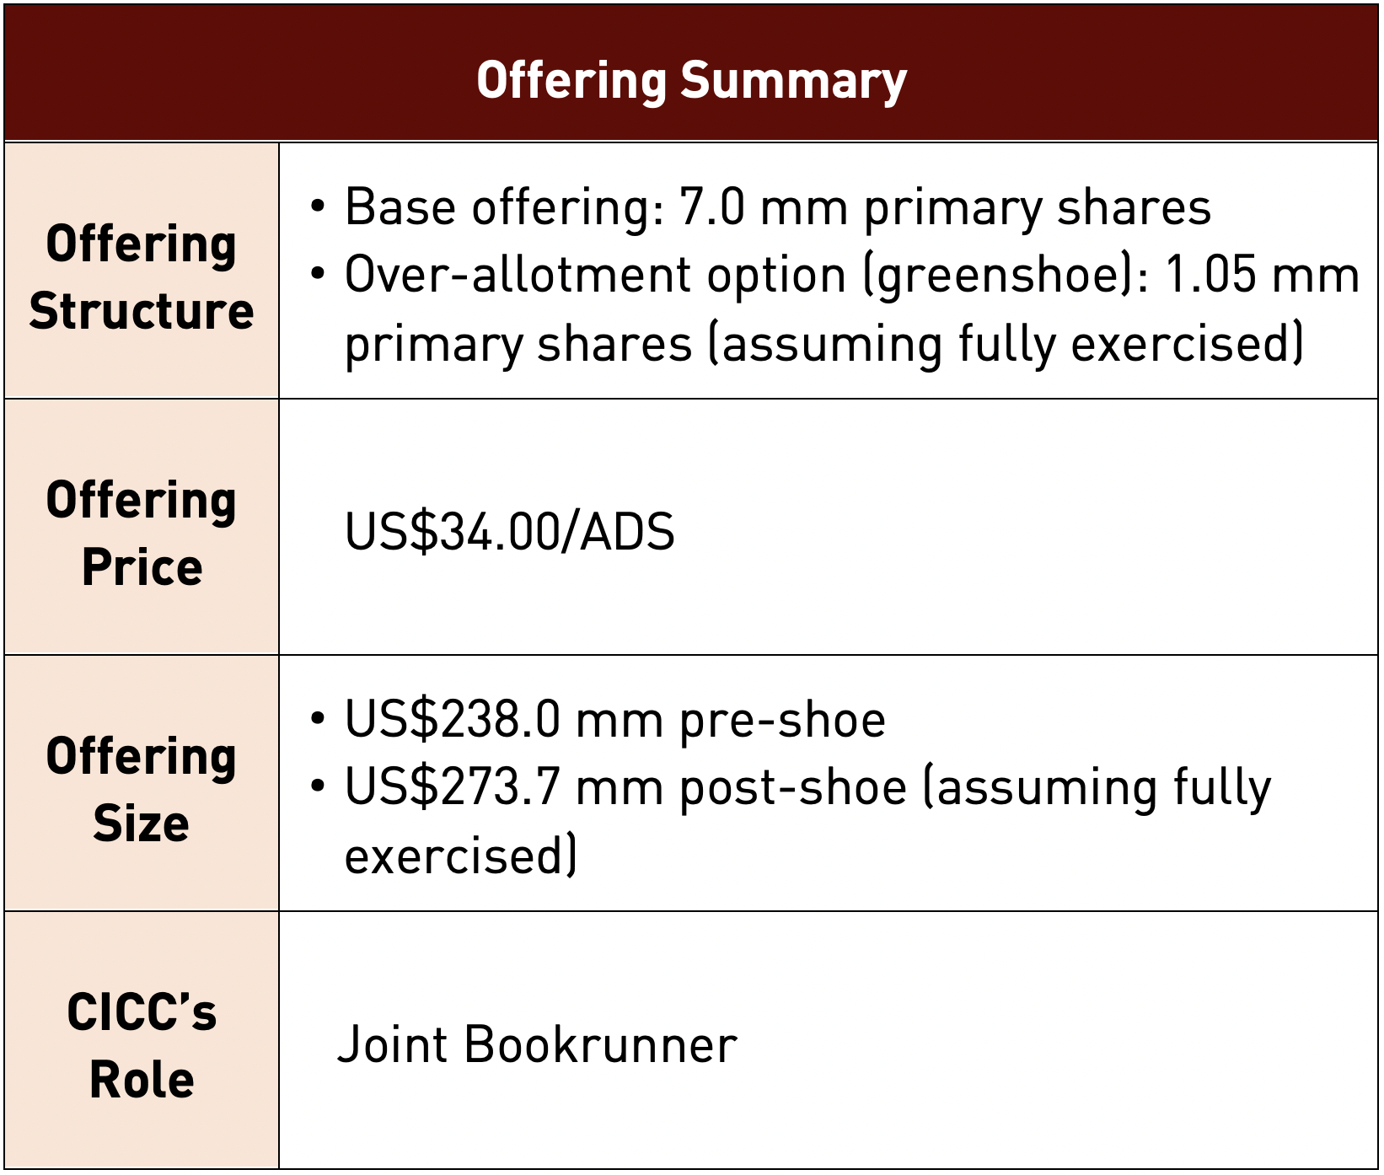Viewport: 1384px width, 1175px height.
Task: Click the bullet before Base offering
Action: pyautogui.click(x=317, y=207)
